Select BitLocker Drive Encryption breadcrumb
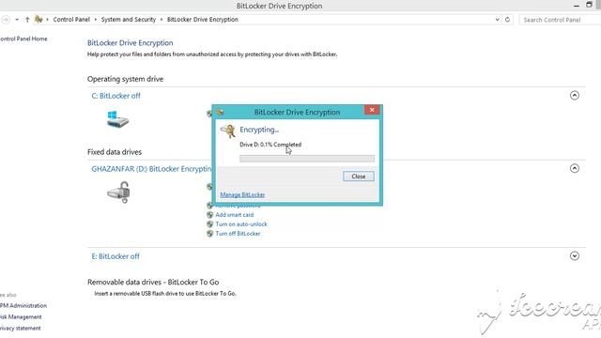Viewport: 601px width, 338px height. point(203,19)
